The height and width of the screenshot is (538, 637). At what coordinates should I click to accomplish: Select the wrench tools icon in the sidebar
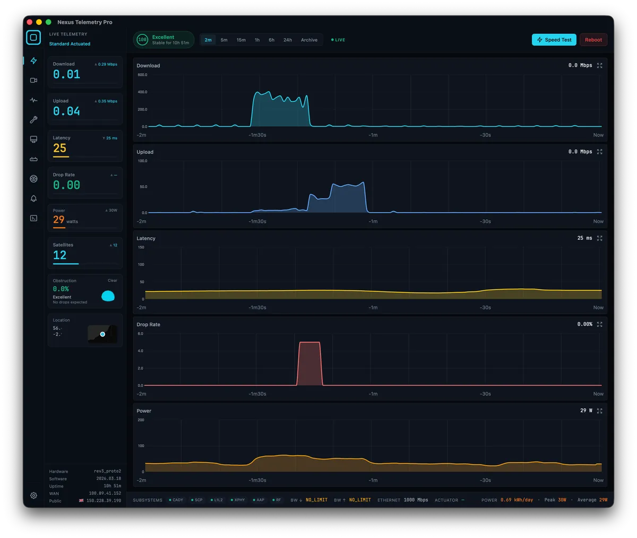[x=33, y=119]
